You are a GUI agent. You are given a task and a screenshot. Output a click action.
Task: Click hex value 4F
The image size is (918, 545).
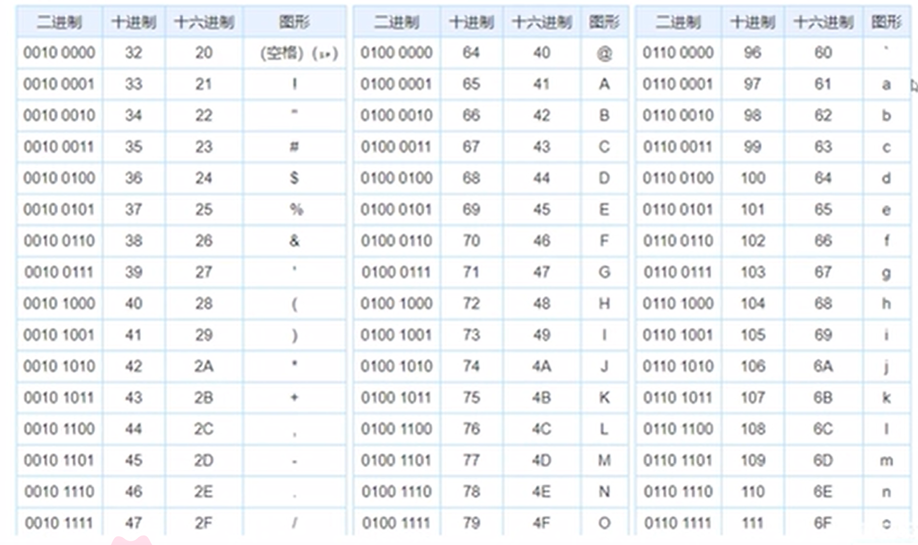[x=541, y=523]
